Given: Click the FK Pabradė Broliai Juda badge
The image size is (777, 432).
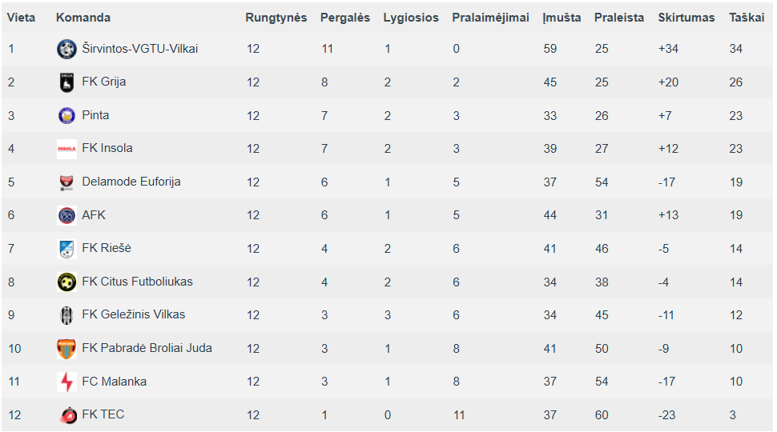Looking at the screenshot, I should 66,348.
